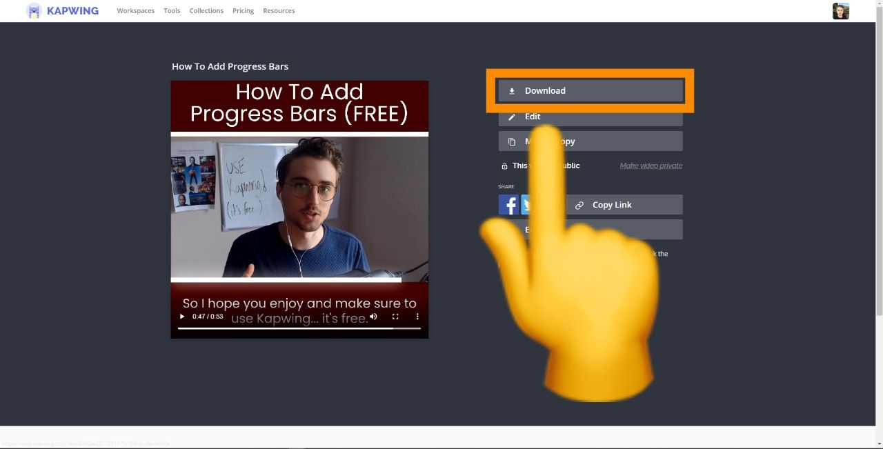Click the chain link icon
The width and height of the screenshot is (883, 449).
point(579,206)
